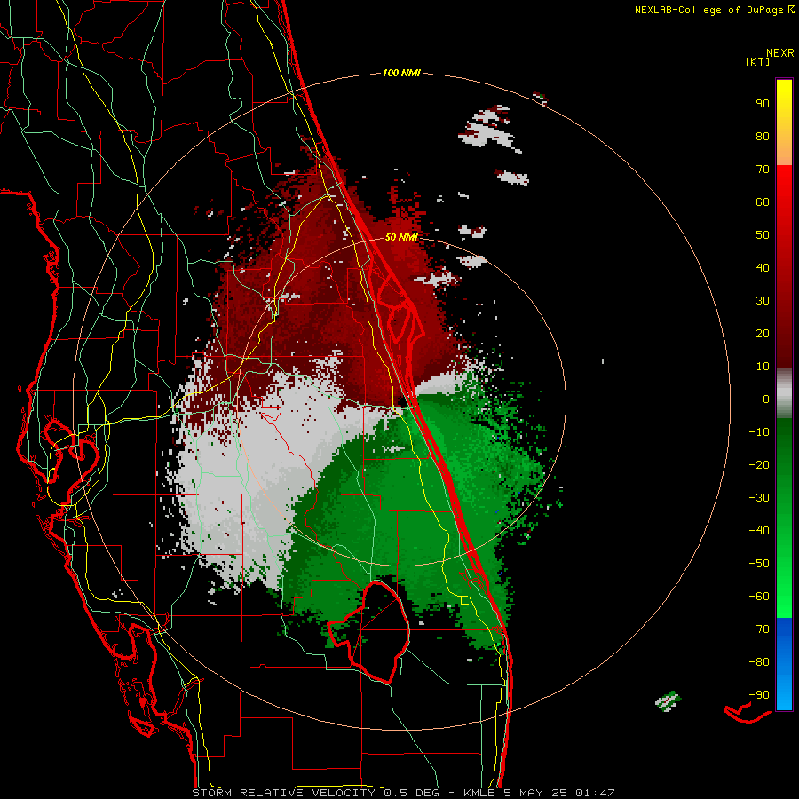
Task: Select the 20 value on the velocity scale
Action: pyautogui.click(x=763, y=334)
